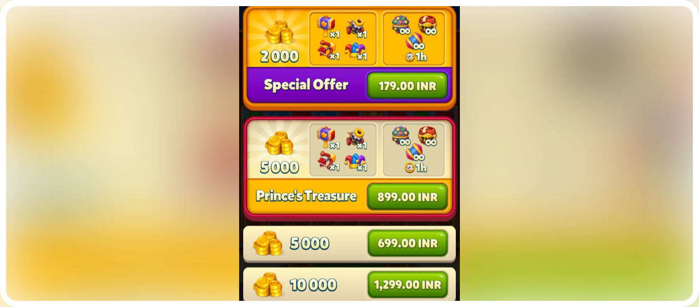Buy Prince's Treasure for 899.00 INR
This screenshot has width=699, height=307.
[x=407, y=196]
